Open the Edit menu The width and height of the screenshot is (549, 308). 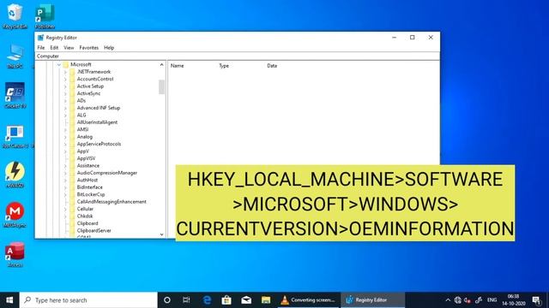click(x=54, y=48)
